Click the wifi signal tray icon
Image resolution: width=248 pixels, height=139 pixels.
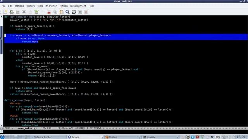coord(202,137)
